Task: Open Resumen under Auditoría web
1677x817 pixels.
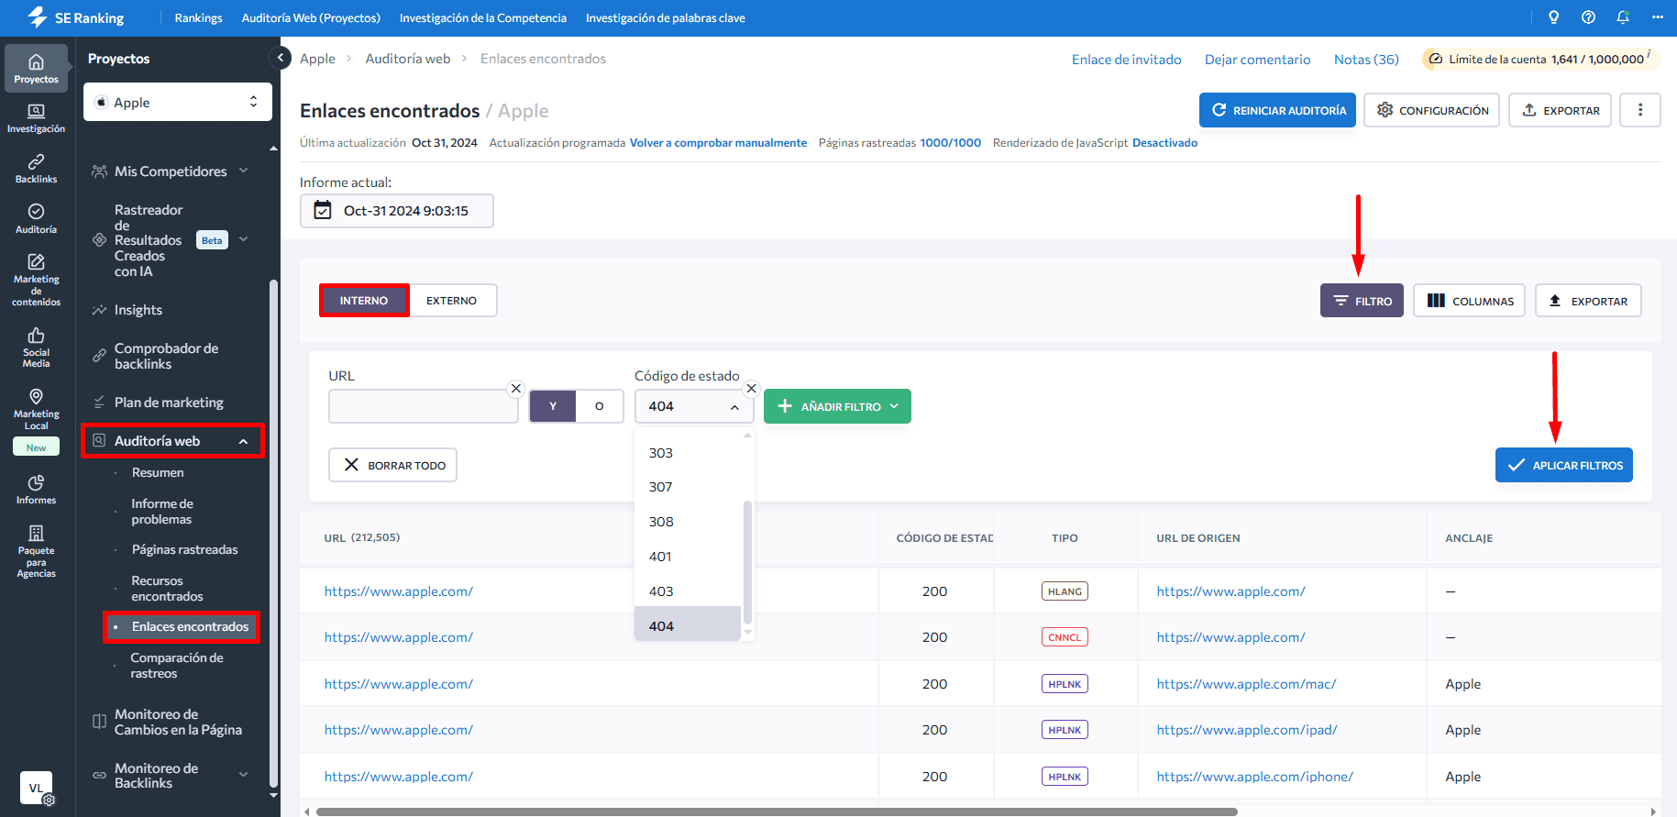Action: pyautogui.click(x=158, y=473)
